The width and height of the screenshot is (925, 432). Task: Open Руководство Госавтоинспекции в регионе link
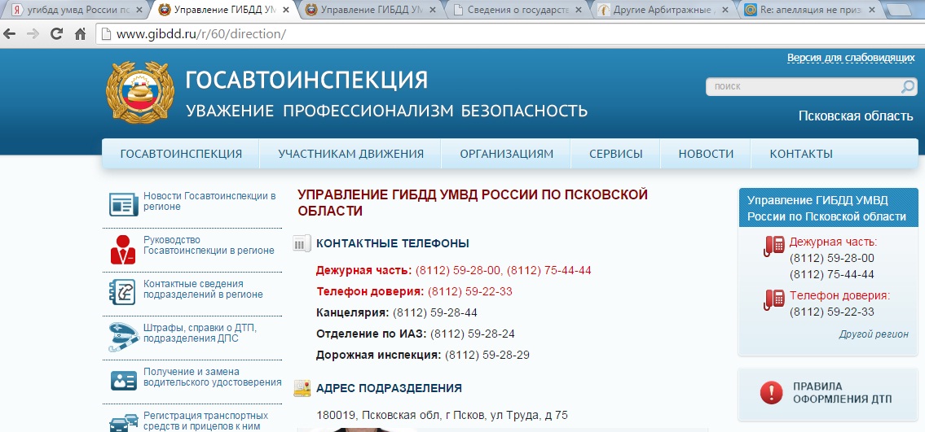(209, 246)
